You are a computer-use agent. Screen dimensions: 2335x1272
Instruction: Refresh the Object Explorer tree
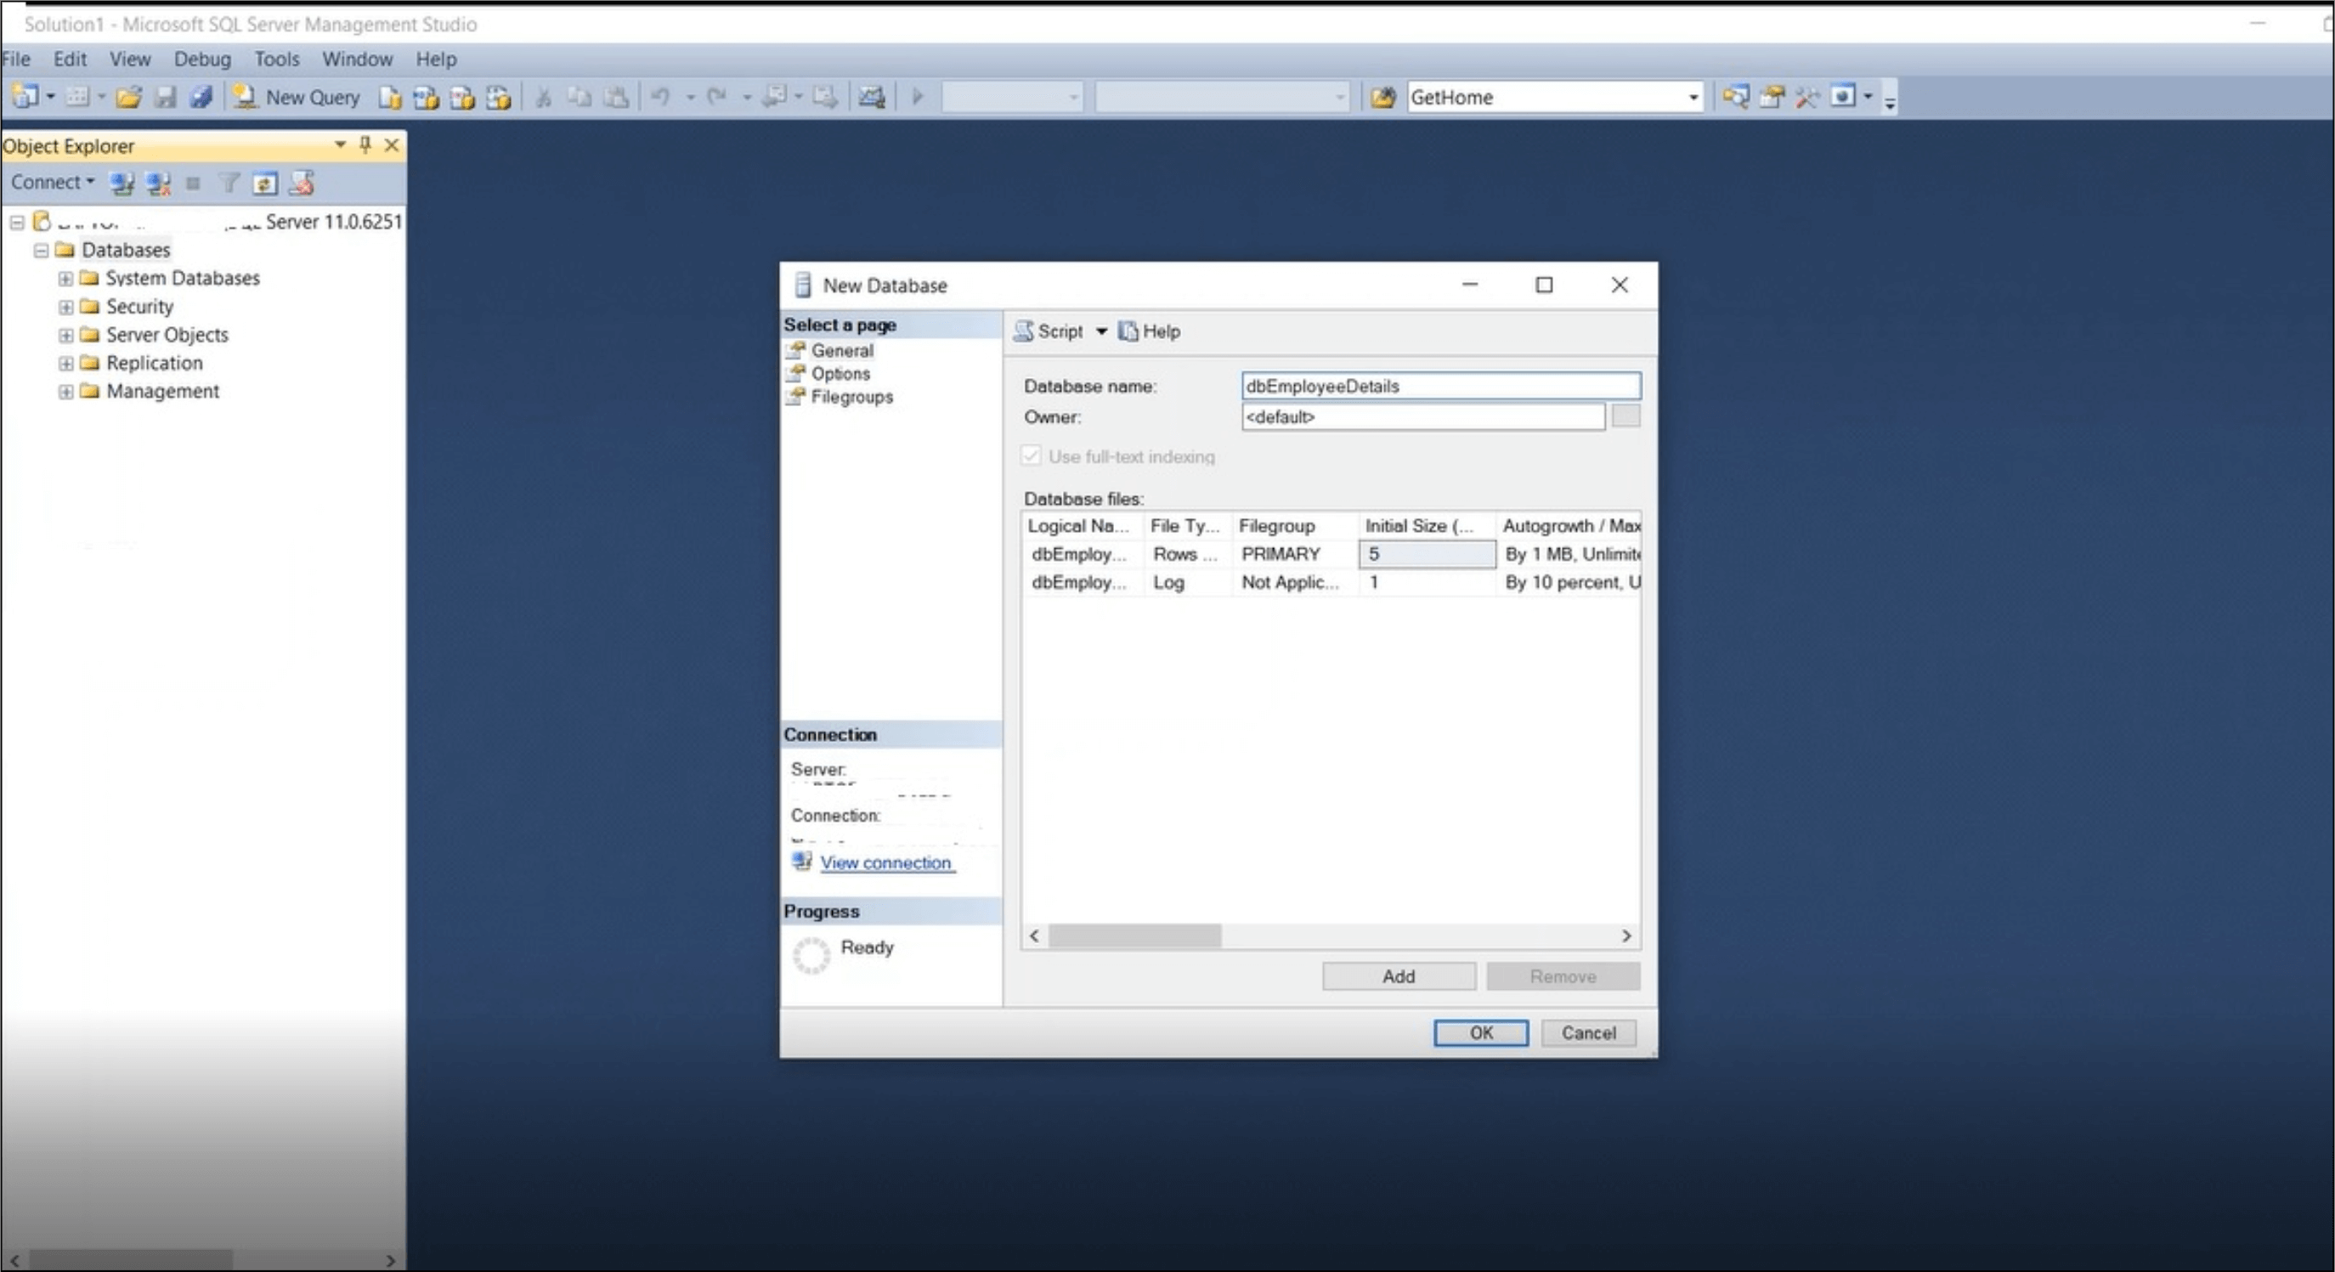tap(263, 184)
